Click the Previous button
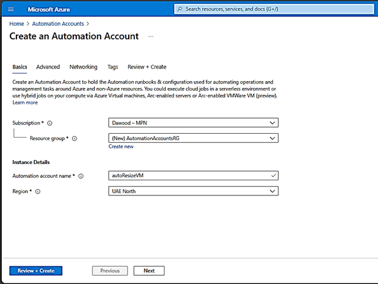This screenshot has width=378, height=284. [110, 271]
